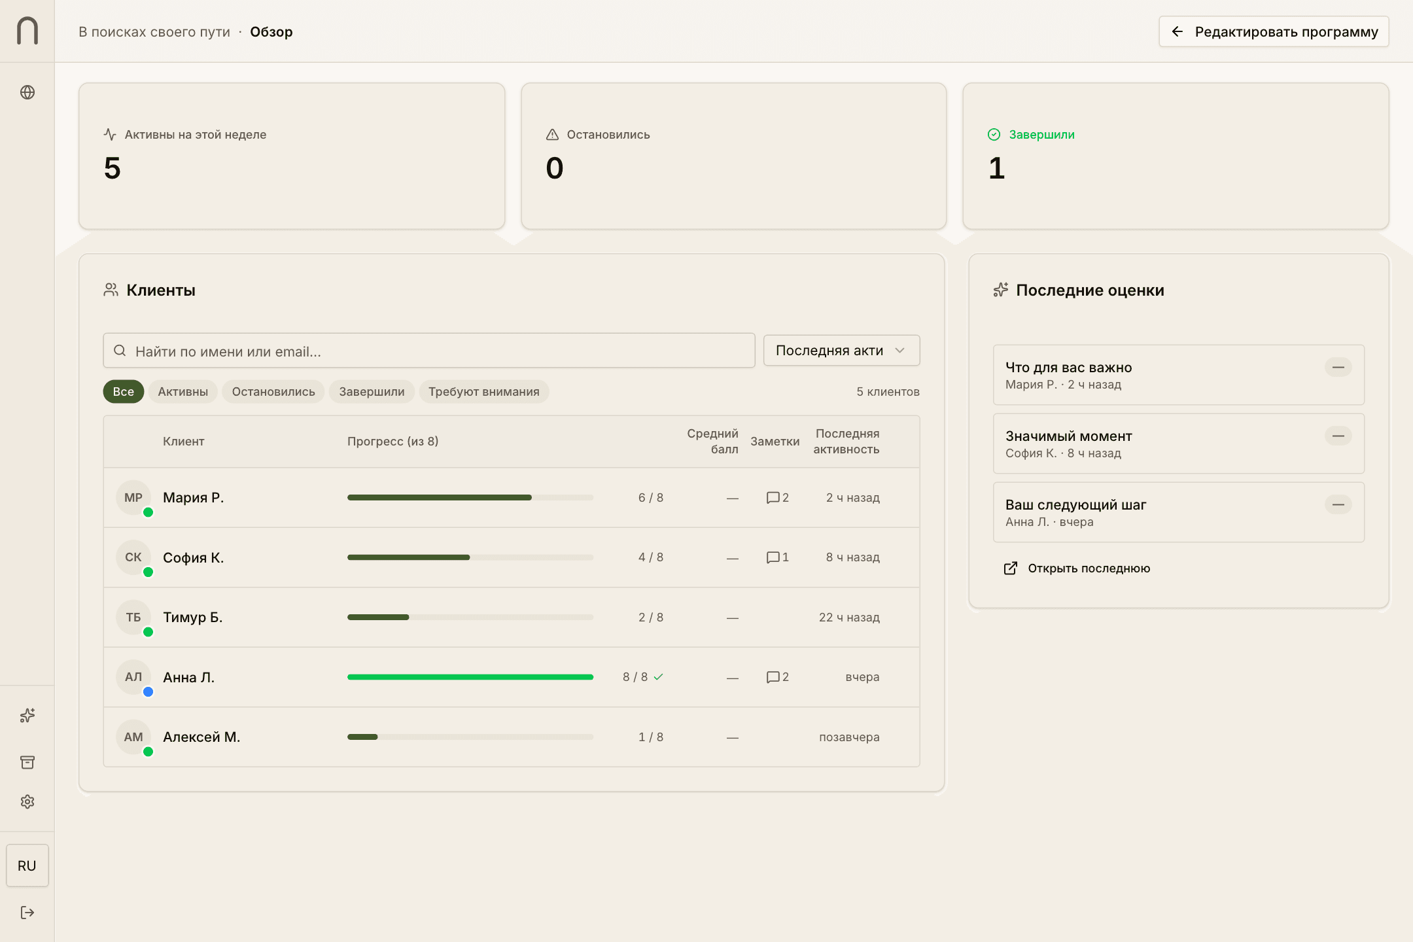Click the ТБ avatar of Тимур Б.
1413x942 pixels.
point(133,618)
